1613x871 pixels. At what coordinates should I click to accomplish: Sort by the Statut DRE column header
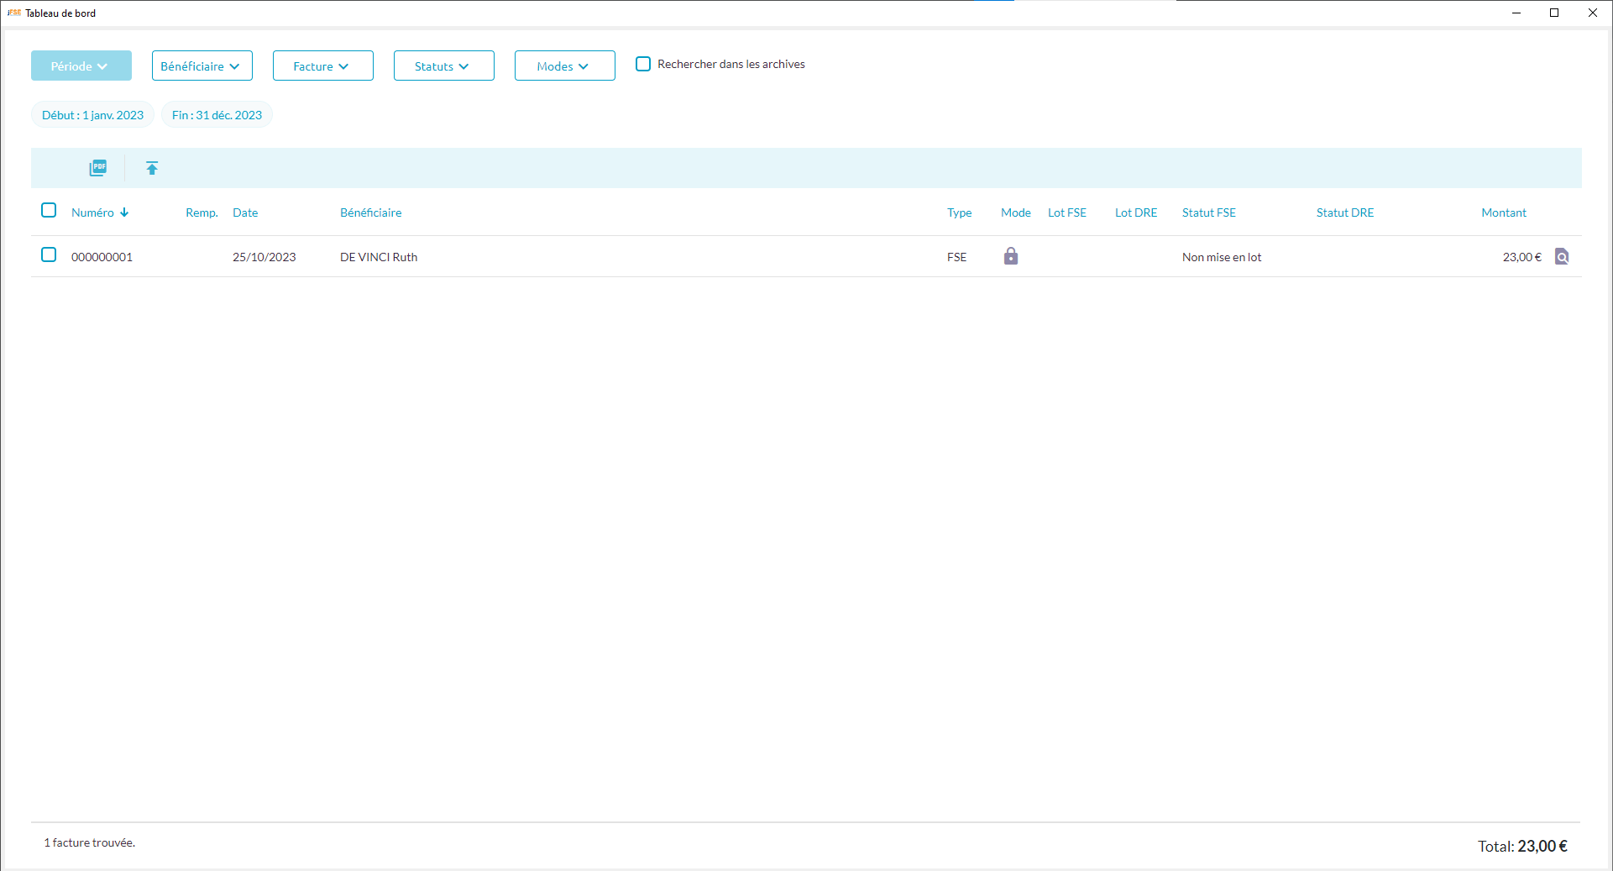pyautogui.click(x=1345, y=213)
